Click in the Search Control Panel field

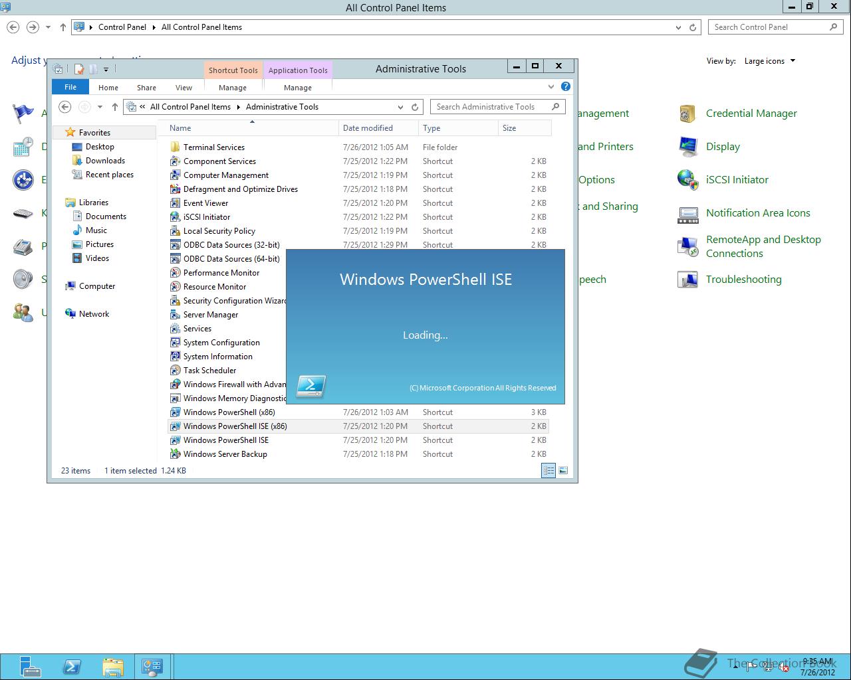776,27
